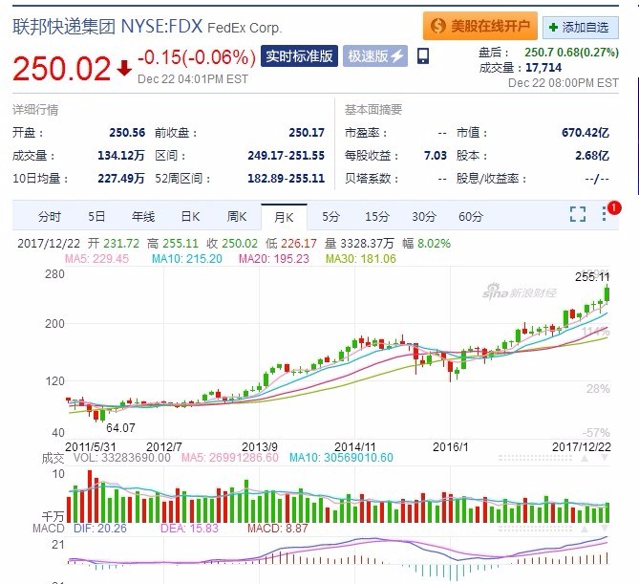This screenshot has height=584, width=639.
Task: Select the 5分 chart tab
Action: 330,216
